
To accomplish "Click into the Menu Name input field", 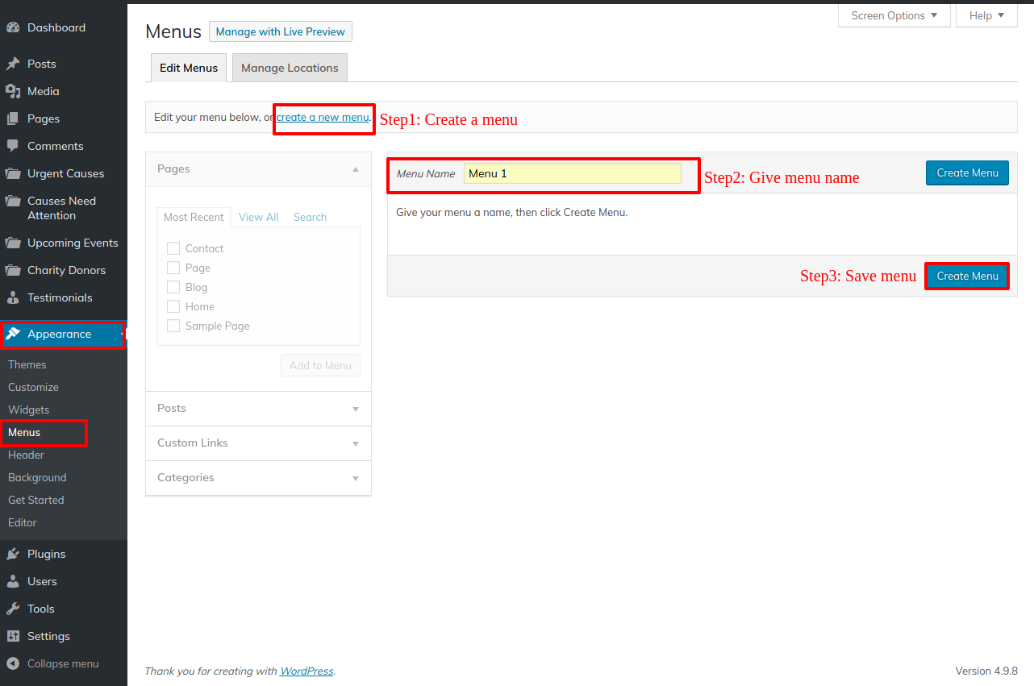I will [573, 173].
